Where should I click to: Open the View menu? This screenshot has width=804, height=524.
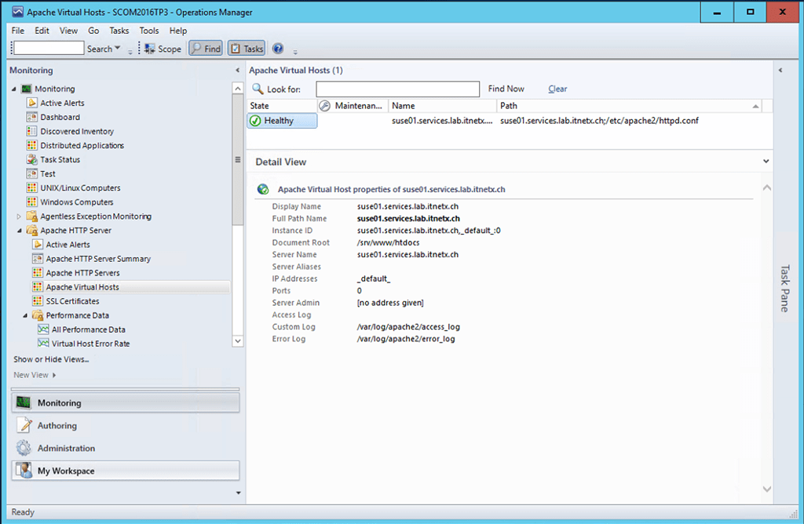[x=68, y=31]
